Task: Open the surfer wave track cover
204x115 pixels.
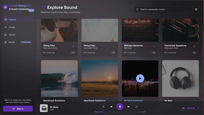Action: click(x=59, y=78)
